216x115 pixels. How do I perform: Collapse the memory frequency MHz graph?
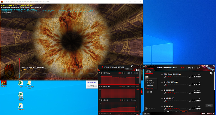(x=100, y=86)
